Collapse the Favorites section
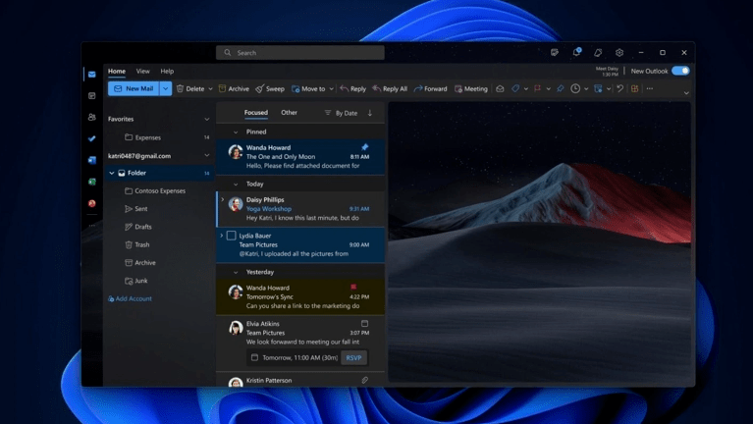This screenshot has width=753, height=424. click(x=206, y=119)
